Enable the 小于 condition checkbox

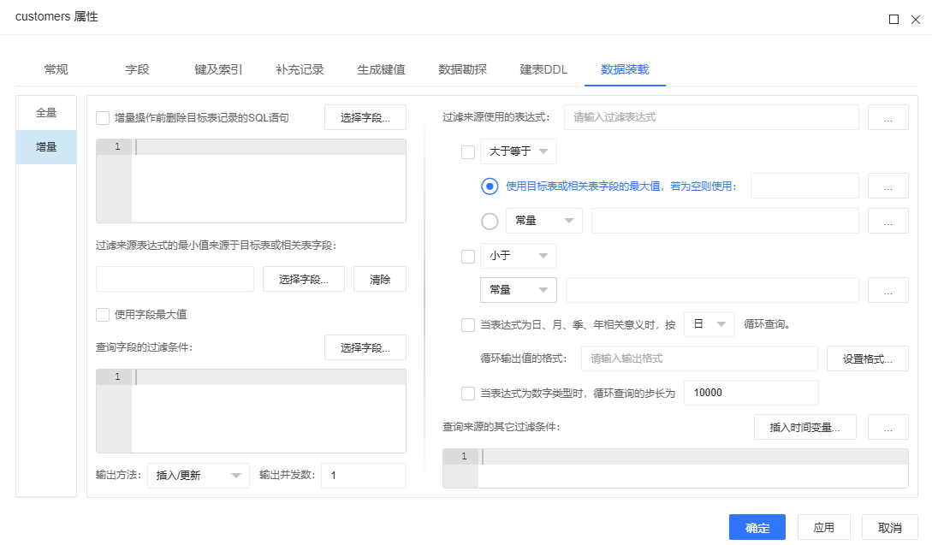468,256
